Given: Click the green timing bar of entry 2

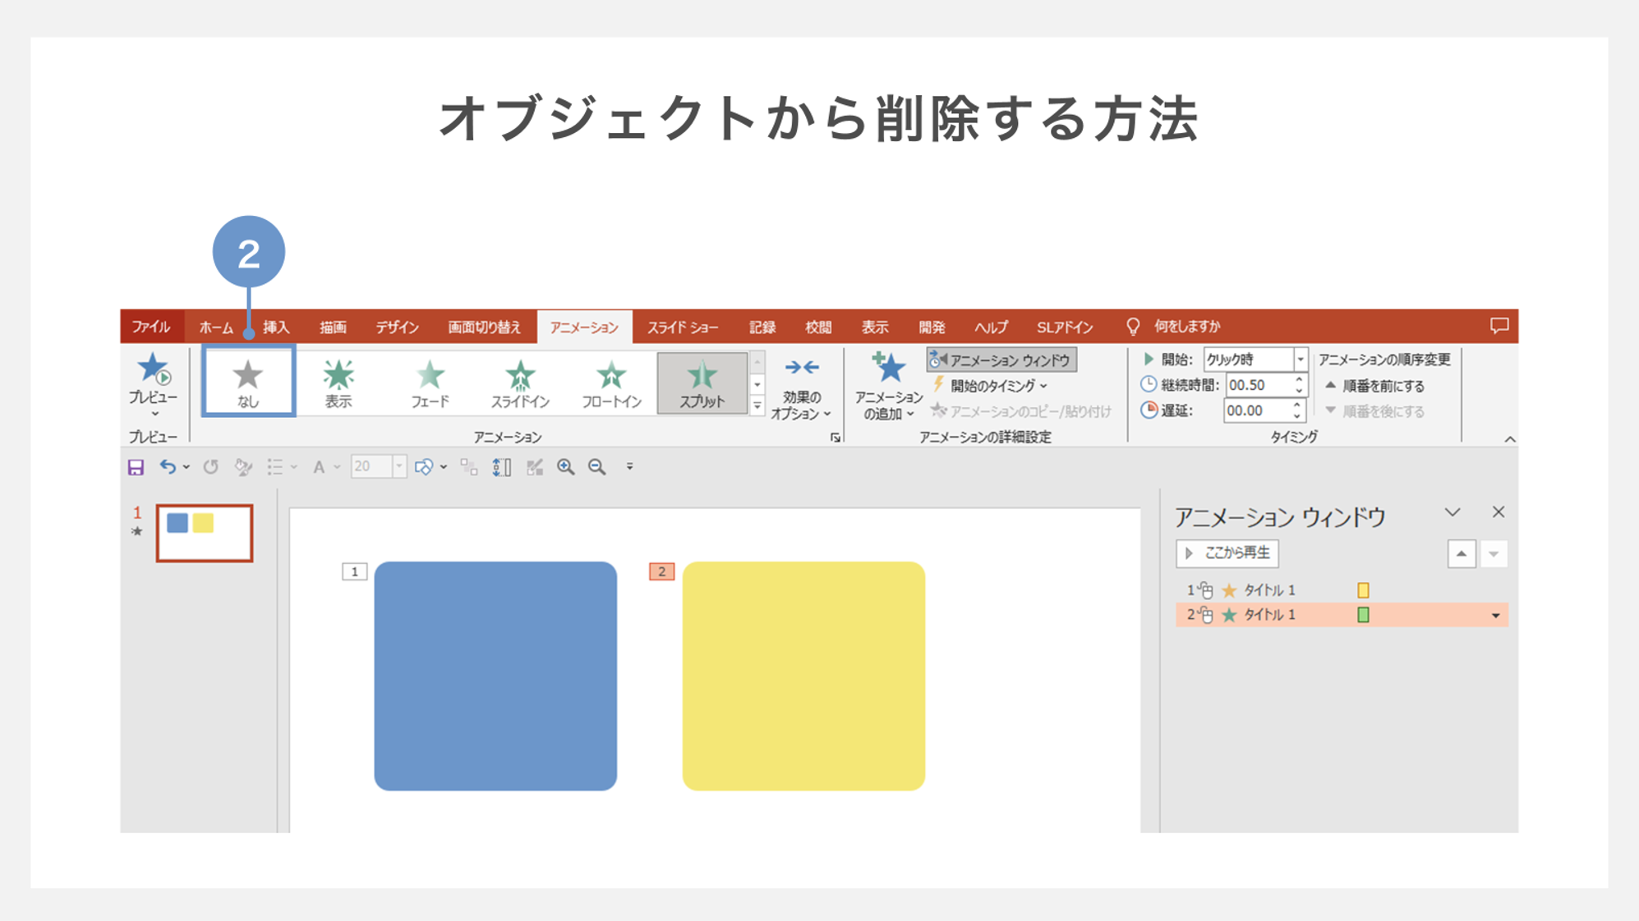Looking at the screenshot, I should (x=1363, y=615).
